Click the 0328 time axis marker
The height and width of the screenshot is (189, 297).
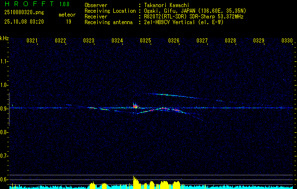[230, 41]
